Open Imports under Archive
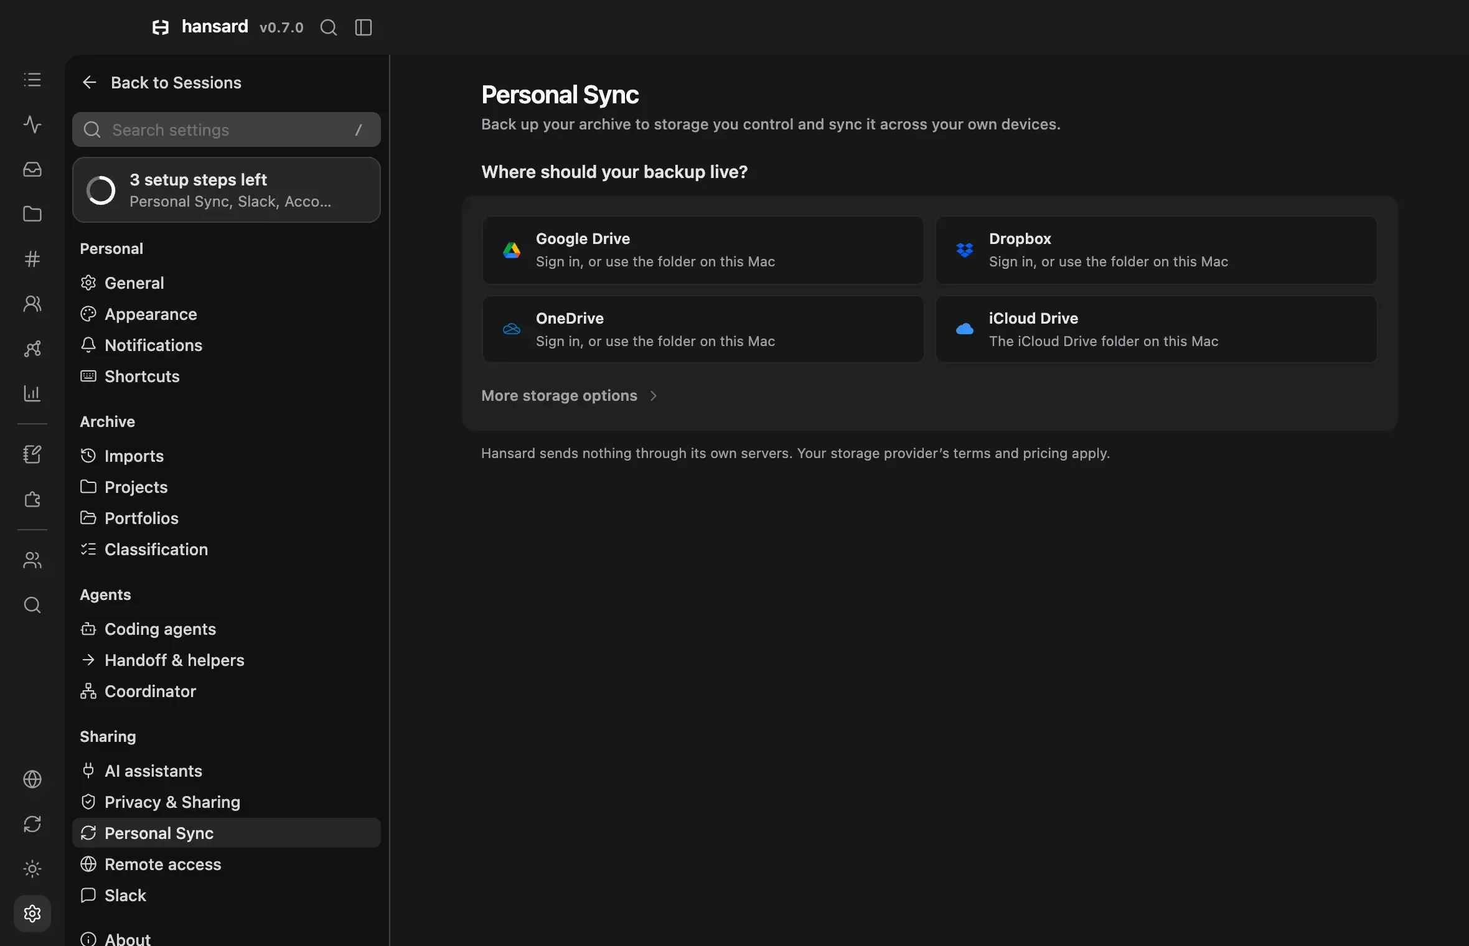 pyautogui.click(x=227, y=456)
